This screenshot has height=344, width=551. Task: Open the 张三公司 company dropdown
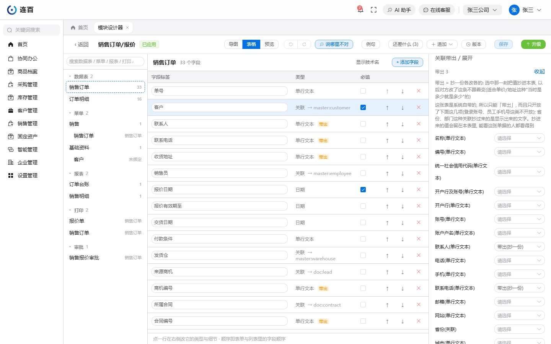click(x=482, y=10)
